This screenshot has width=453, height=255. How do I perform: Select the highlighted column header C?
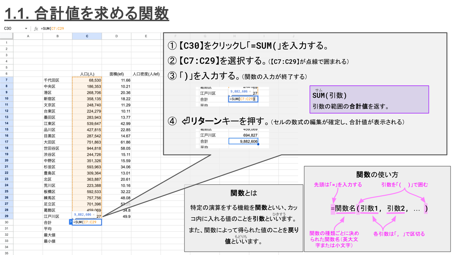tap(87, 36)
